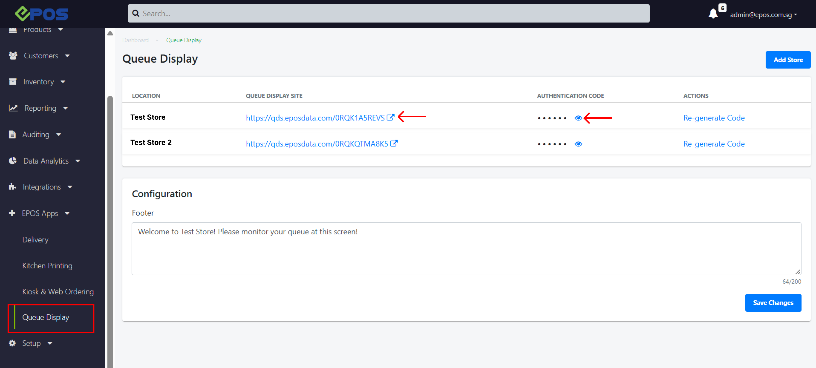Click the Integrations puzzle icon

(12, 187)
